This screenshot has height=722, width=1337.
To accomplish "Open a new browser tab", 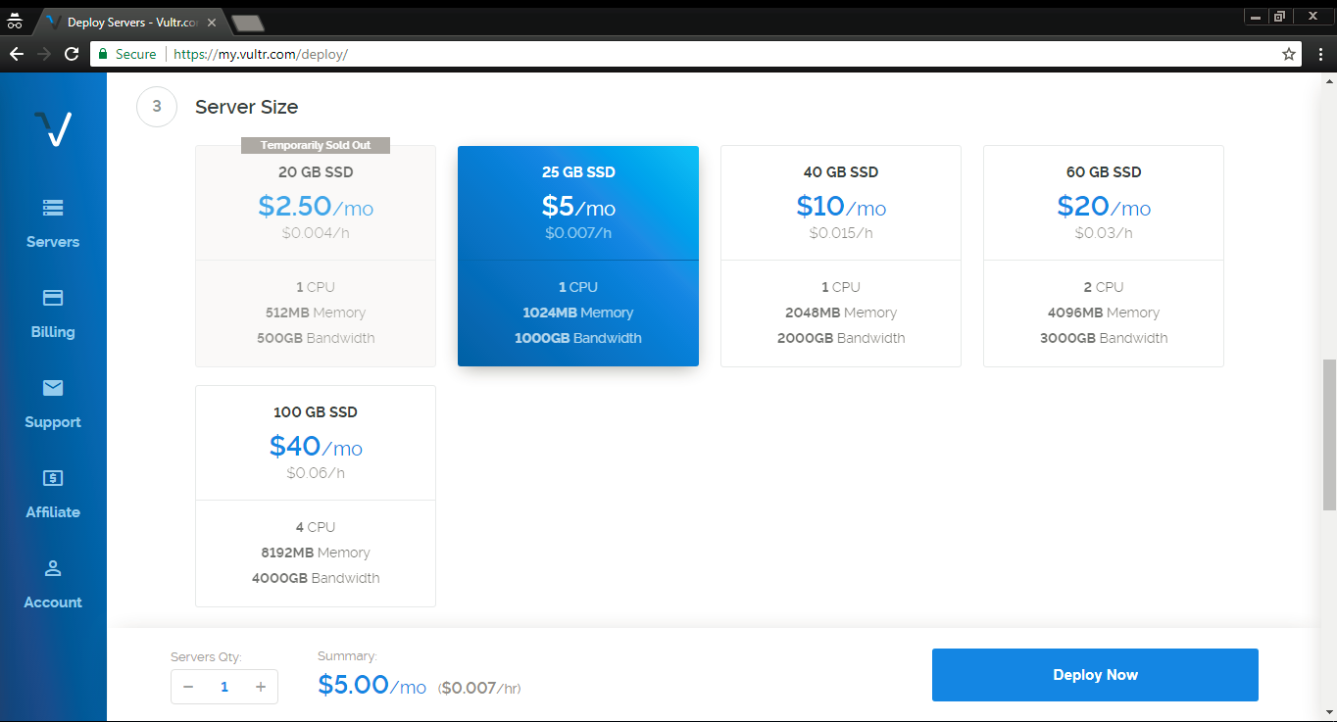I will click(x=248, y=23).
